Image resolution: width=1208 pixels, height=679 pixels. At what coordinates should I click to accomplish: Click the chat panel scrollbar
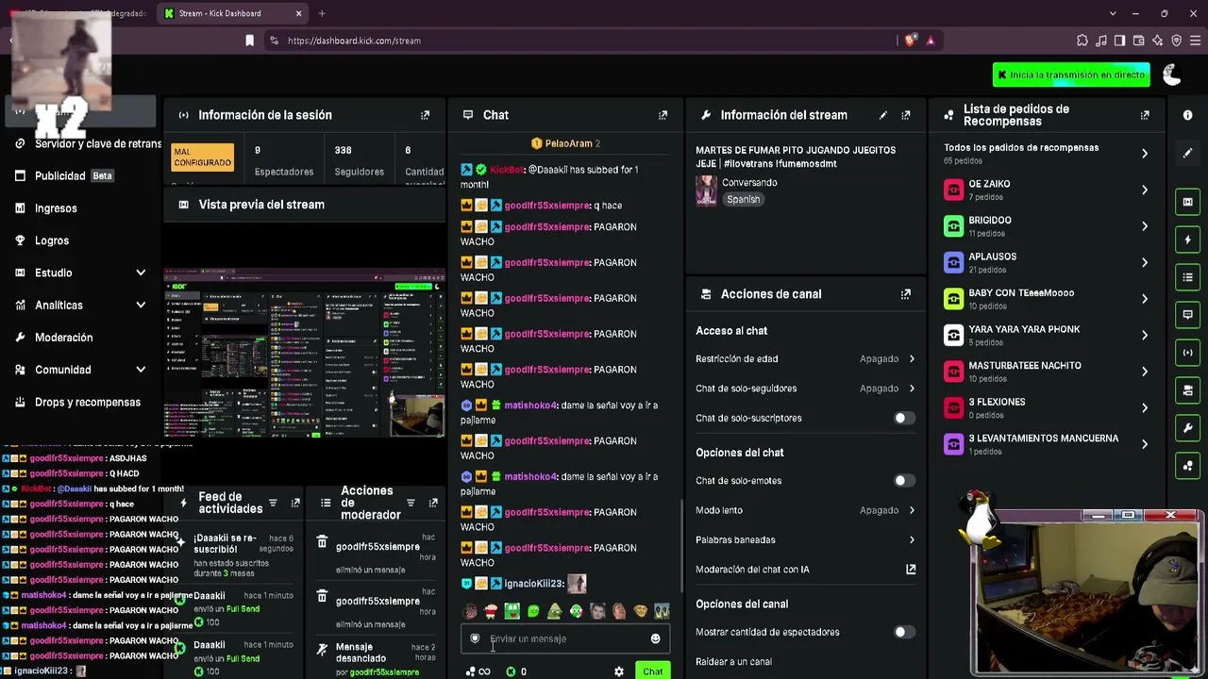[681, 545]
